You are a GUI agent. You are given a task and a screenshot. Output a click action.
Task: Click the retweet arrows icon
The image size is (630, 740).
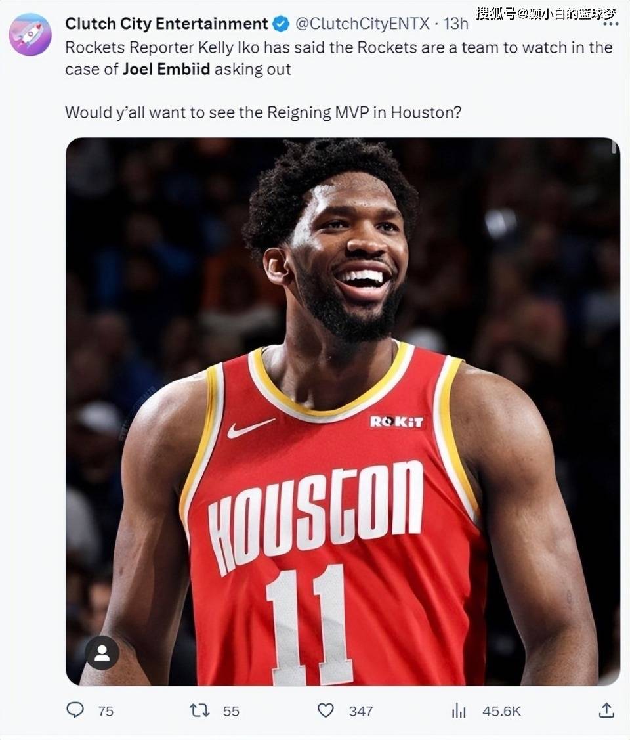click(199, 710)
